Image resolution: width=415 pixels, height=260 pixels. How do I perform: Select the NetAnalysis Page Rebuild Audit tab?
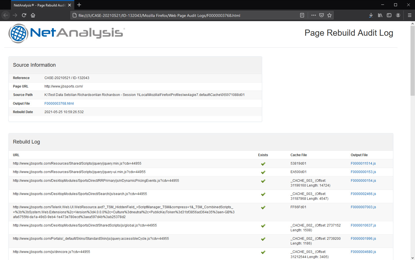pyautogui.click(x=43, y=5)
